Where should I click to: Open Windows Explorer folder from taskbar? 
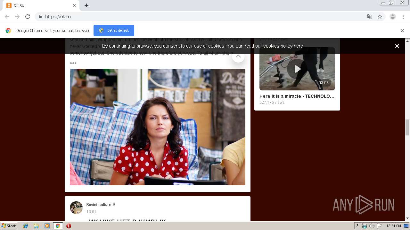(36, 226)
